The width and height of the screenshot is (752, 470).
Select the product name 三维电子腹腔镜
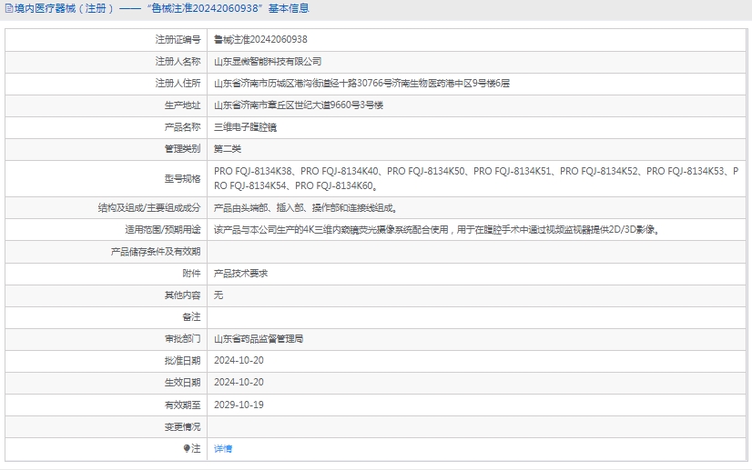(245, 127)
